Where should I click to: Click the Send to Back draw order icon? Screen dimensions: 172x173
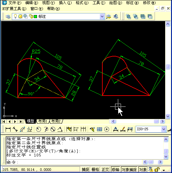point(136,17)
